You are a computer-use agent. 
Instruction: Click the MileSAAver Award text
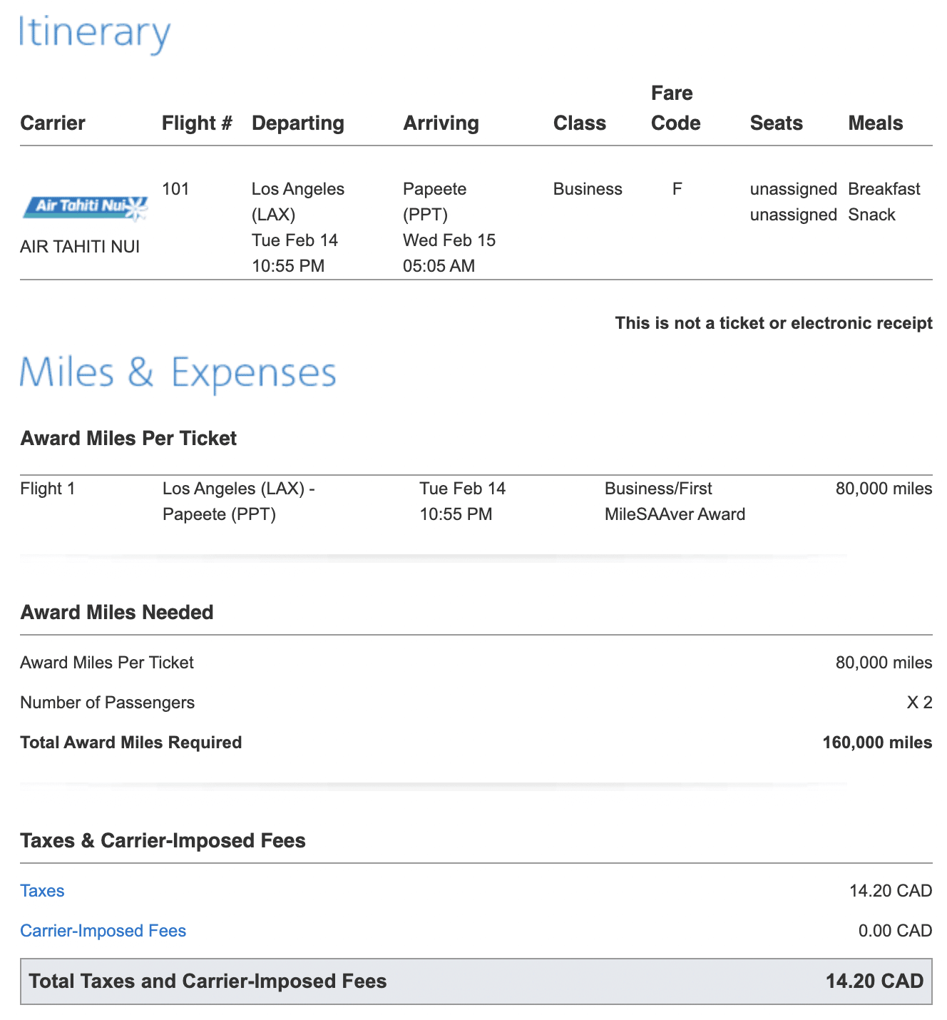click(675, 514)
